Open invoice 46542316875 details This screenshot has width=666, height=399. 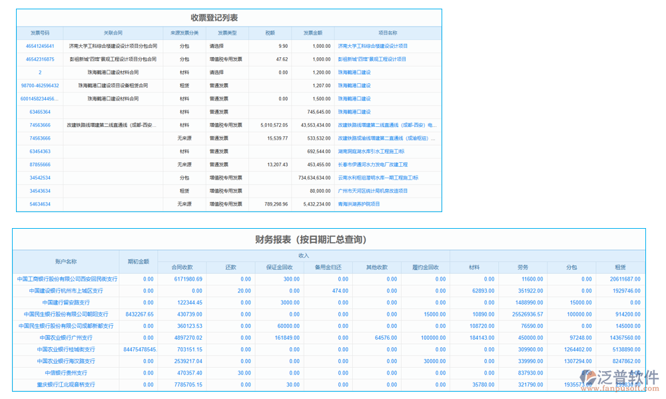click(39, 59)
